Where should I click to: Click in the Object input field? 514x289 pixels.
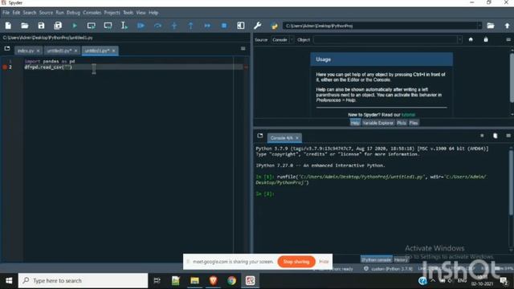(x=385, y=39)
